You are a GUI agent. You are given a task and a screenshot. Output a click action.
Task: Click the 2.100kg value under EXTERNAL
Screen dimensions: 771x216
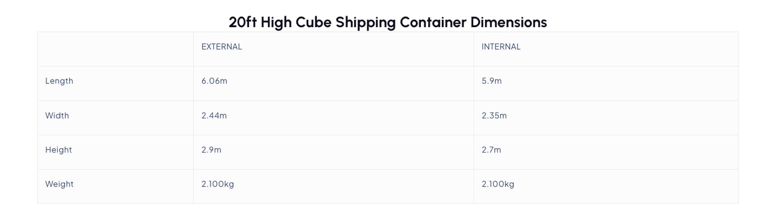pos(217,184)
